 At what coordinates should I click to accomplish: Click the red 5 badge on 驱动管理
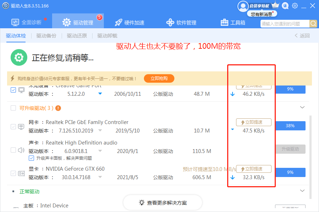[x=100, y=17]
